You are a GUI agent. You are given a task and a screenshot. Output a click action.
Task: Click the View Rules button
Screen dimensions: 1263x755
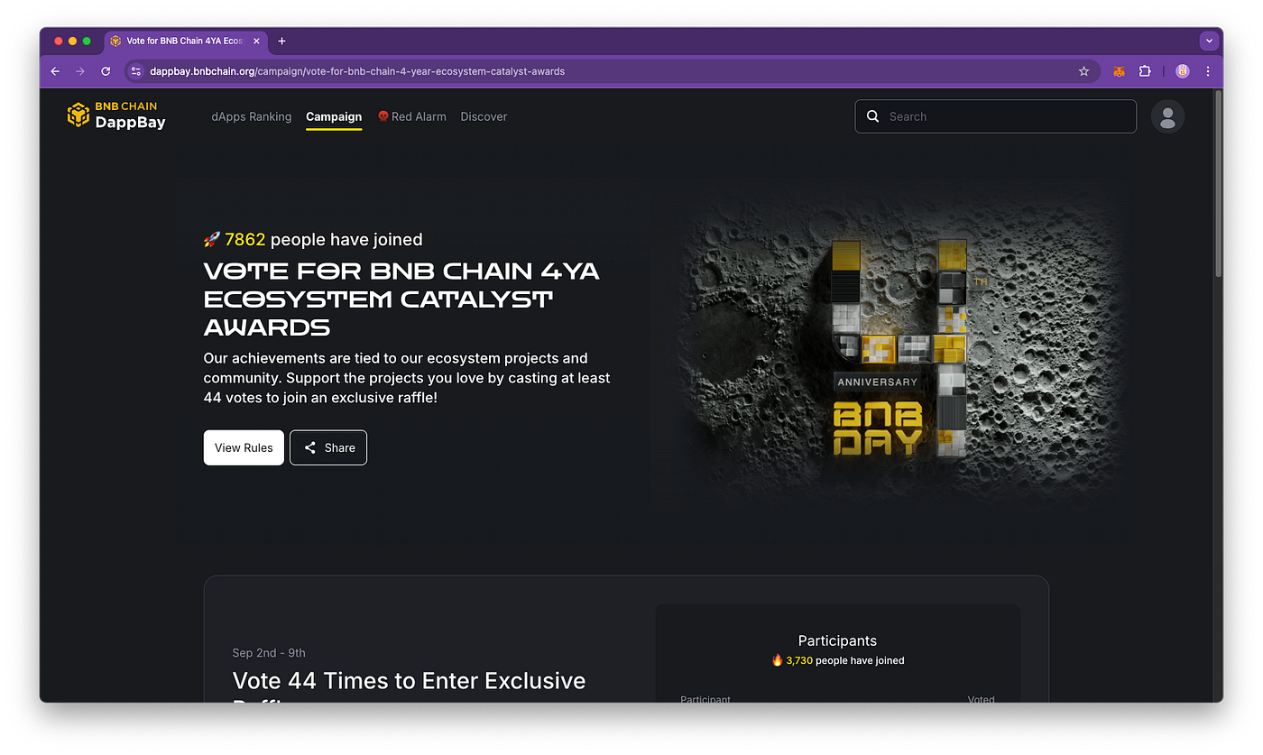point(244,447)
